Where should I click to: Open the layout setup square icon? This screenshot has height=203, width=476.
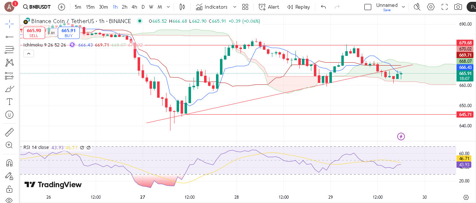click(368, 7)
